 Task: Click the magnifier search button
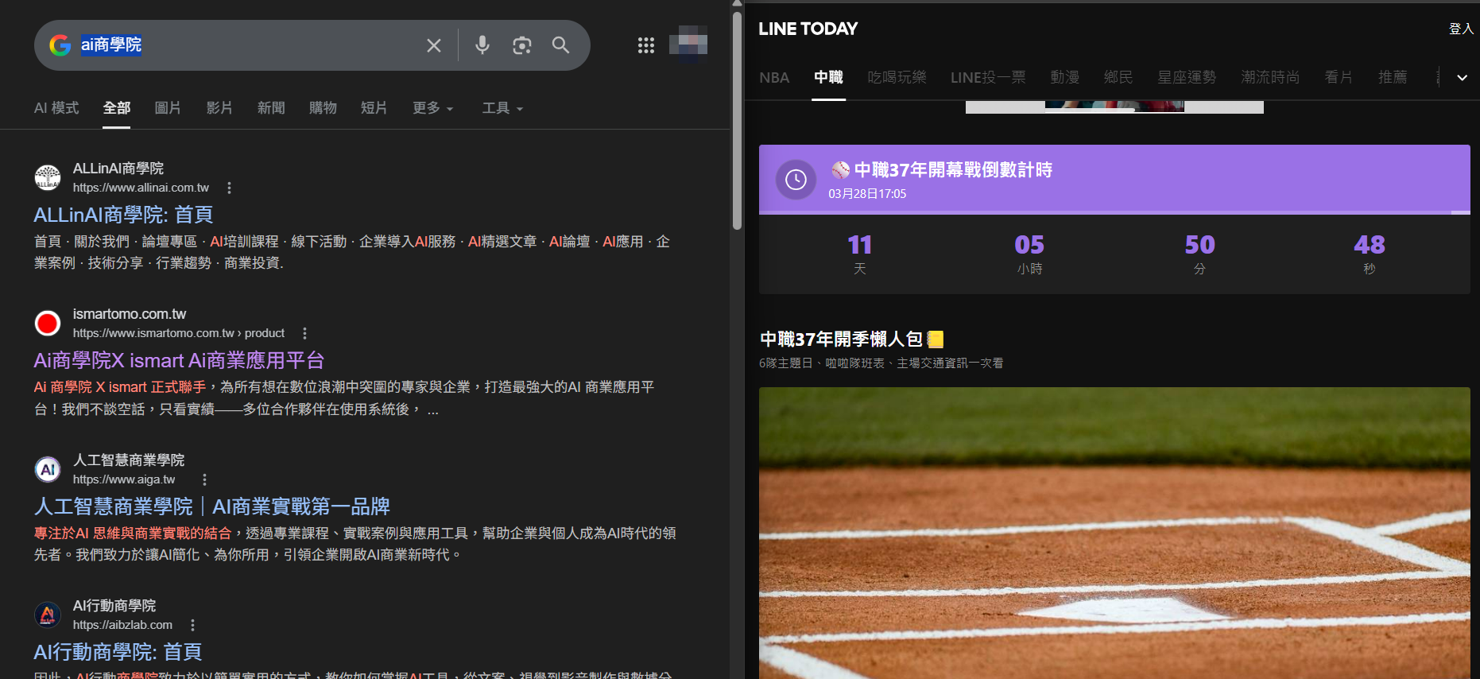[x=560, y=45]
